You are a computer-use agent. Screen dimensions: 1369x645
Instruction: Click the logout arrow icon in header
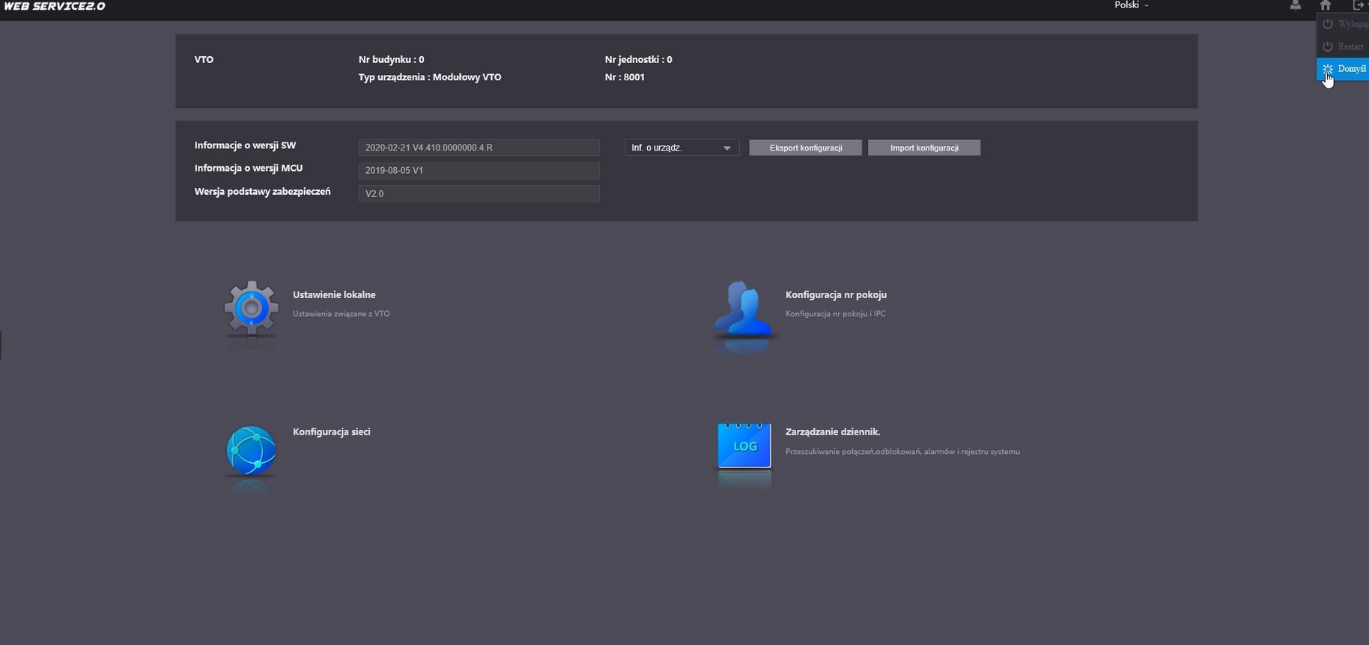point(1358,6)
